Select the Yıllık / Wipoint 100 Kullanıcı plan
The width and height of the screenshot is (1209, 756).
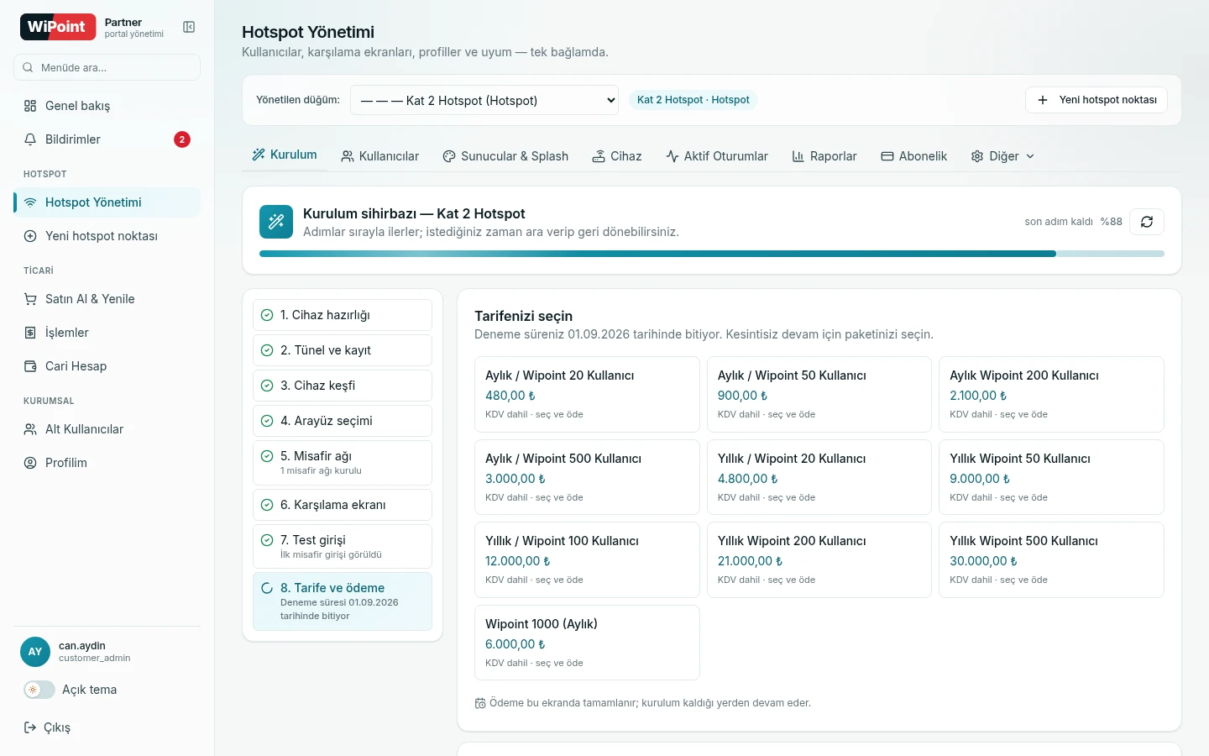point(587,559)
